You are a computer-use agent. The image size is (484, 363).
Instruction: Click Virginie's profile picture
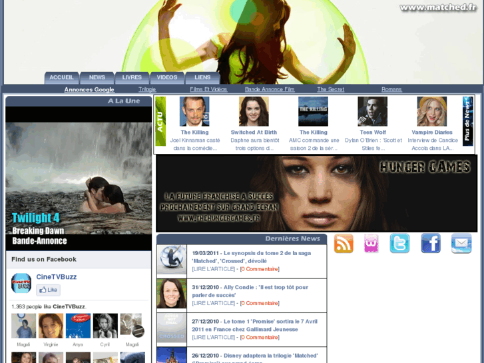click(x=51, y=326)
